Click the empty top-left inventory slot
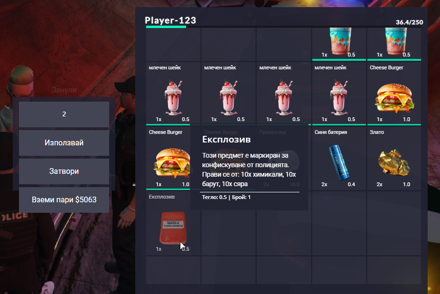This screenshot has height=294, width=440. (x=173, y=44)
